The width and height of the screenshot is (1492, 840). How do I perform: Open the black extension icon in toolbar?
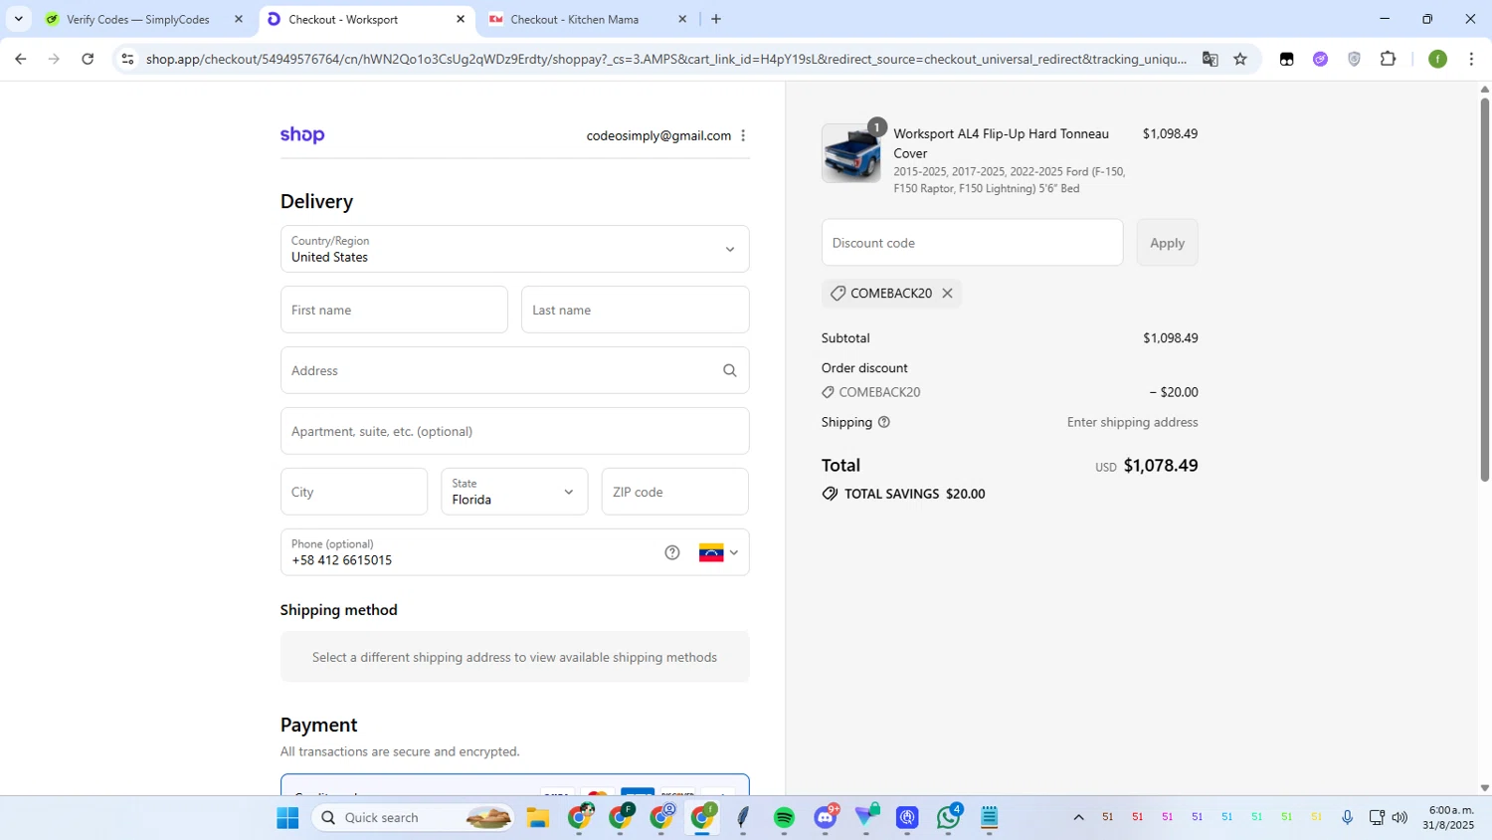click(x=1286, y=59)
